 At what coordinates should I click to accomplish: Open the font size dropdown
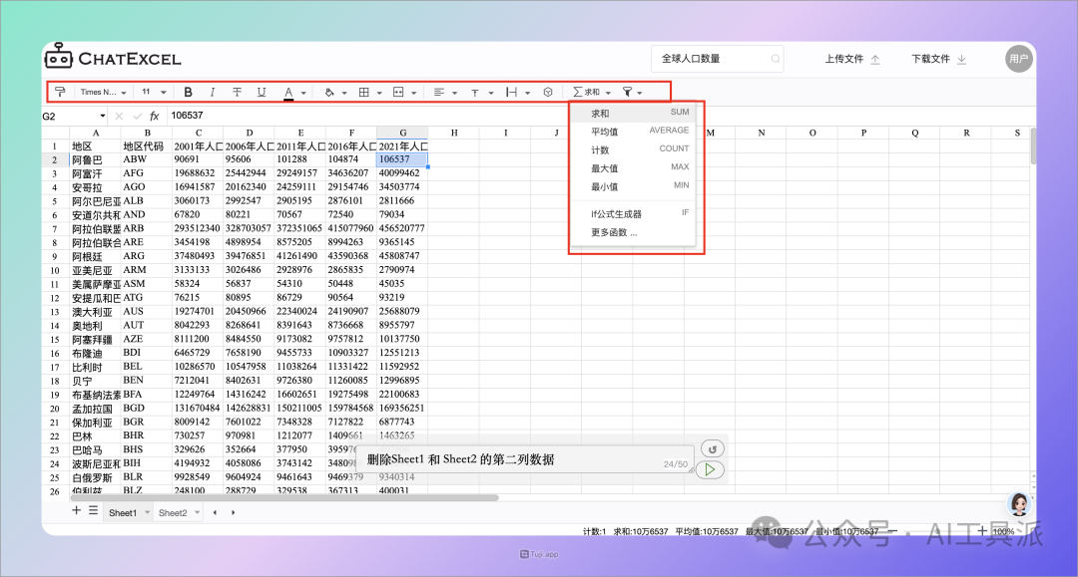point(154,92)
